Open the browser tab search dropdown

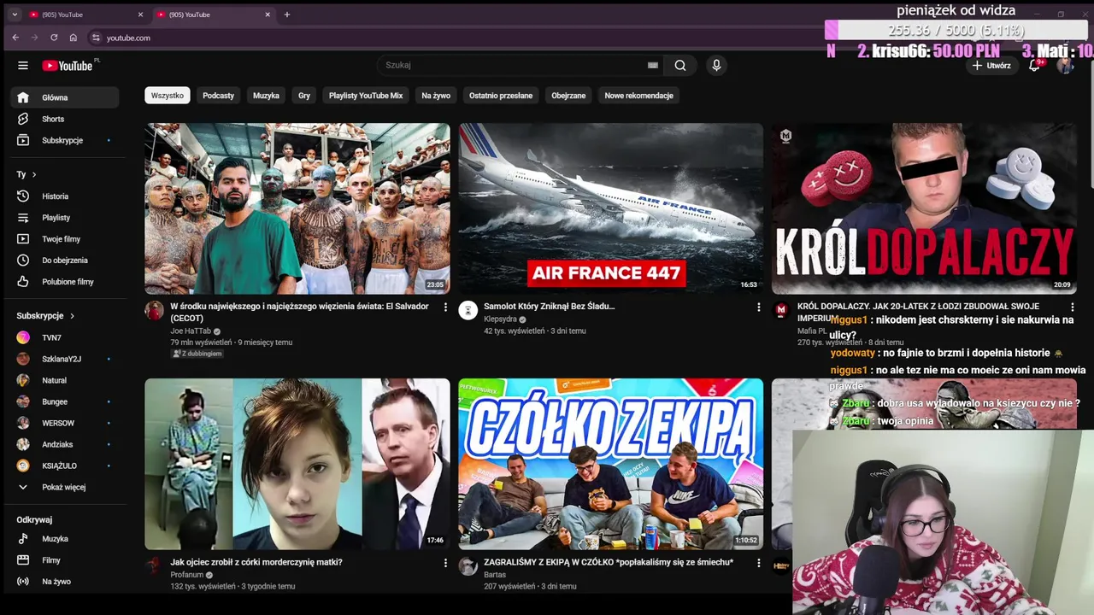coord(15,15)
